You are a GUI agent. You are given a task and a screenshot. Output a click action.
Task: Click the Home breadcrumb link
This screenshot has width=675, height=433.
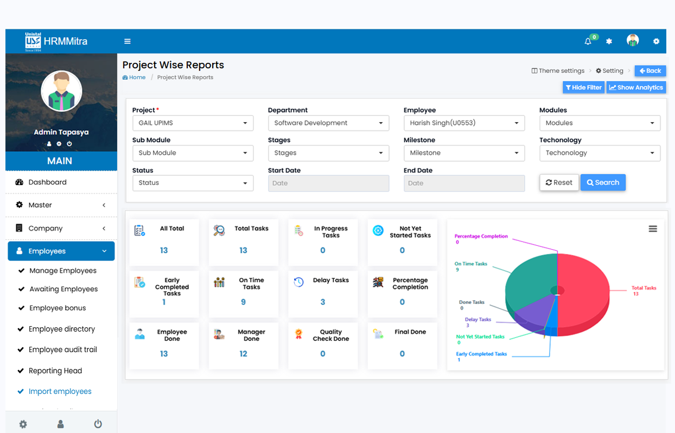(137, 78)
